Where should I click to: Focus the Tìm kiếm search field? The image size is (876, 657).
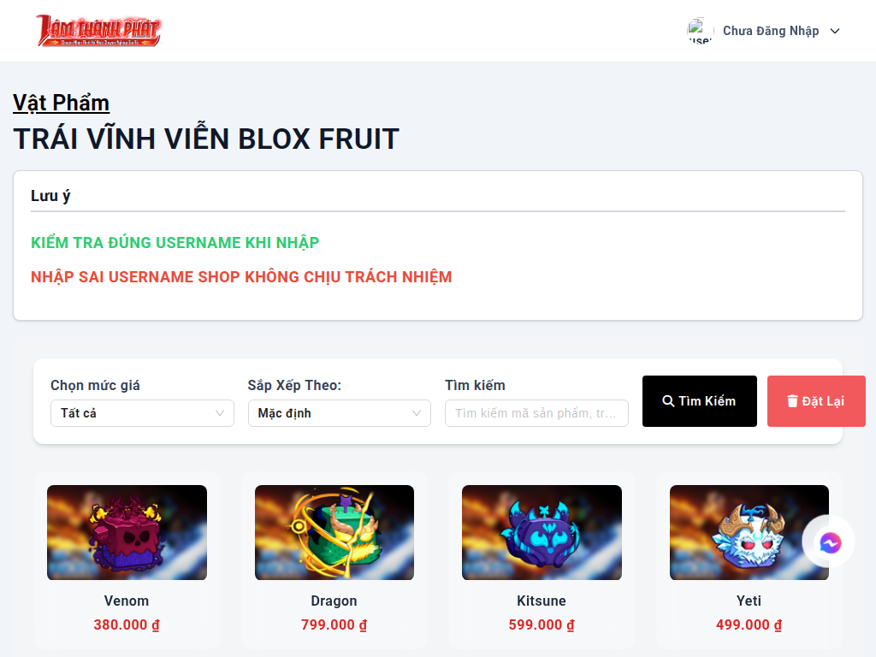click(x=536, y=413)
